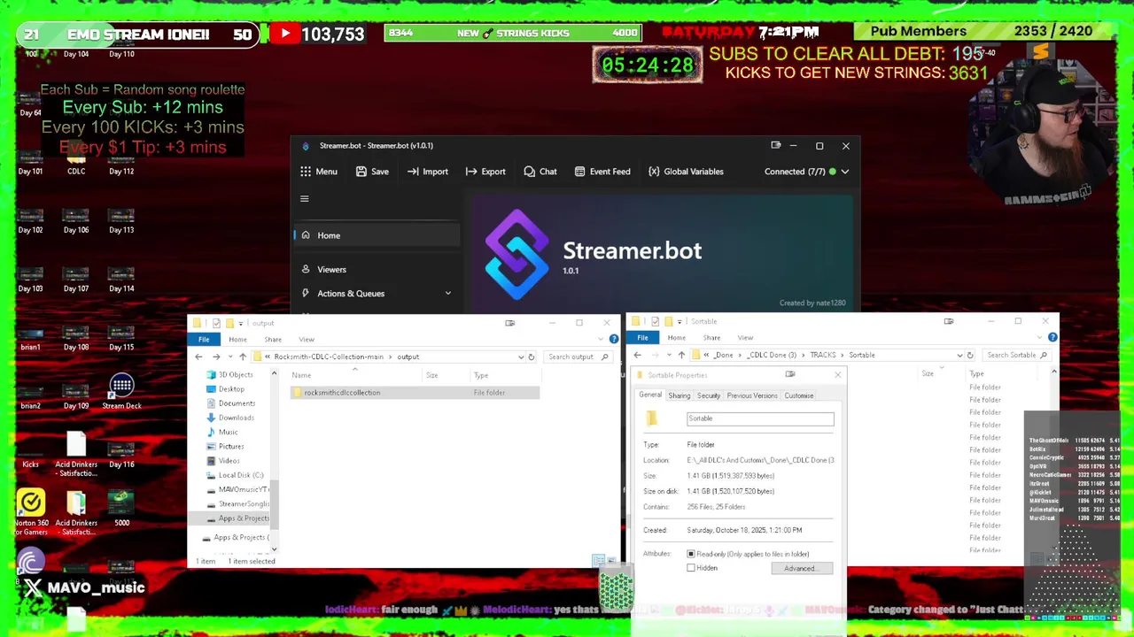Click Forward arrow in output Explorer window

coord(215,357)
